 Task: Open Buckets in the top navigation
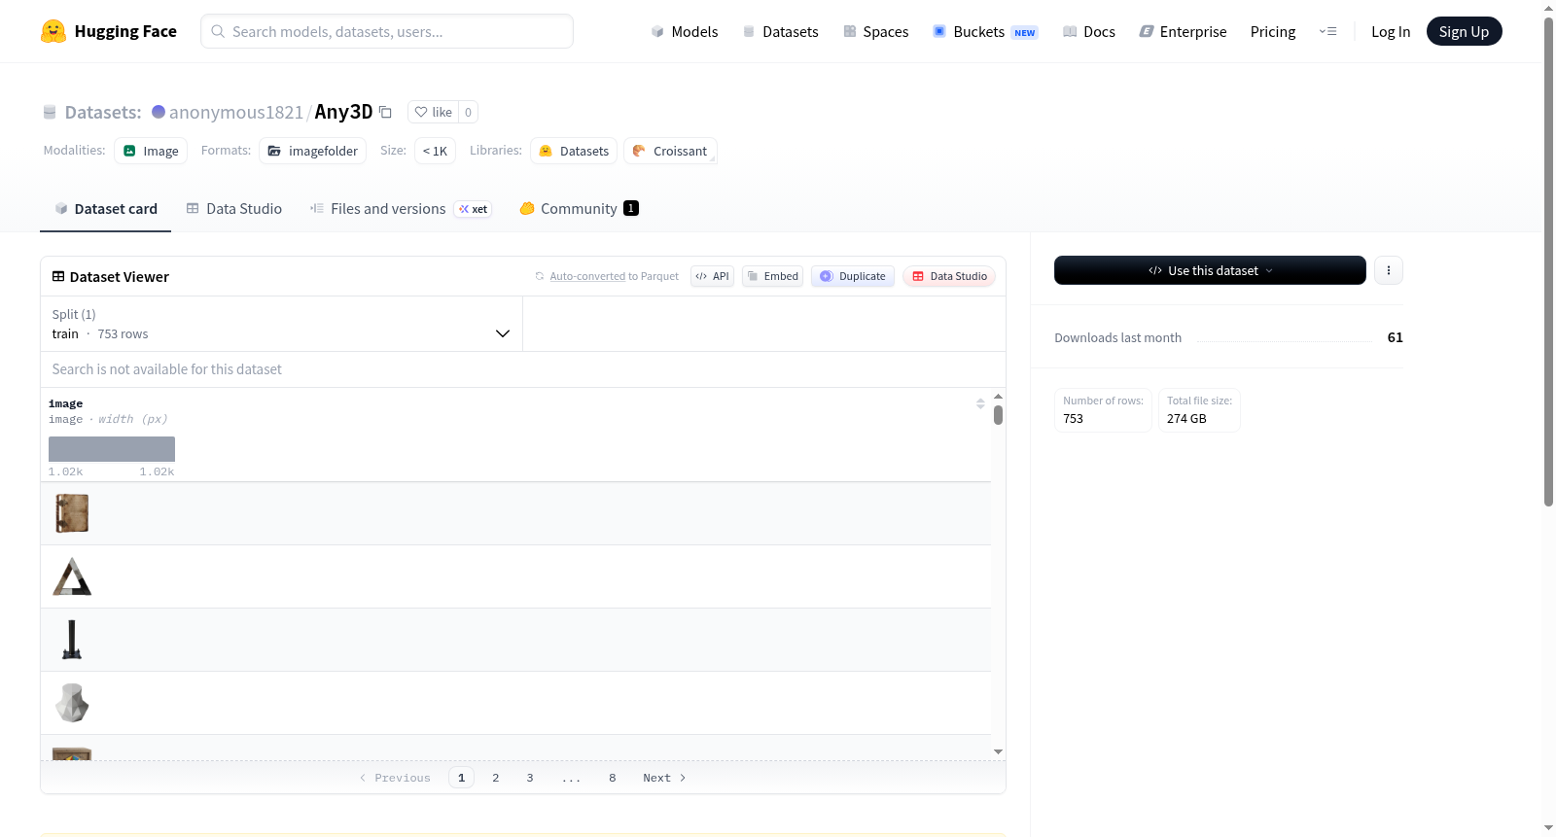point(985,31)
